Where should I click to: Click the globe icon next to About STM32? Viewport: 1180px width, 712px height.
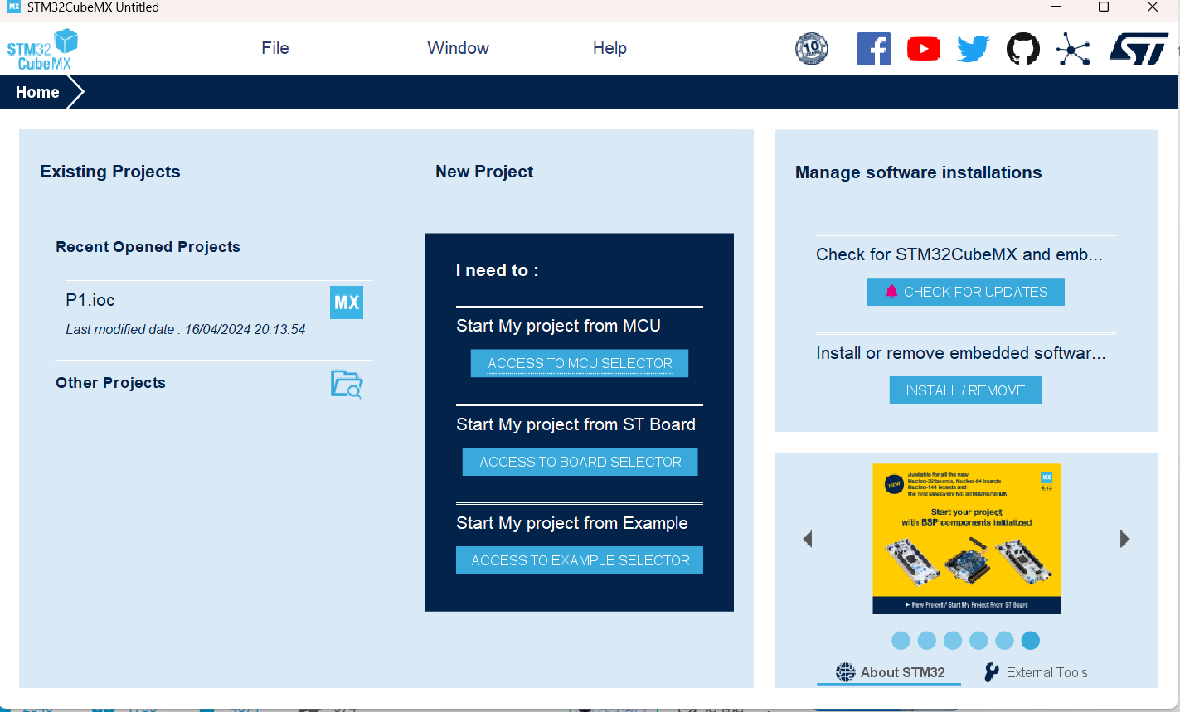[x=845, y=672]
